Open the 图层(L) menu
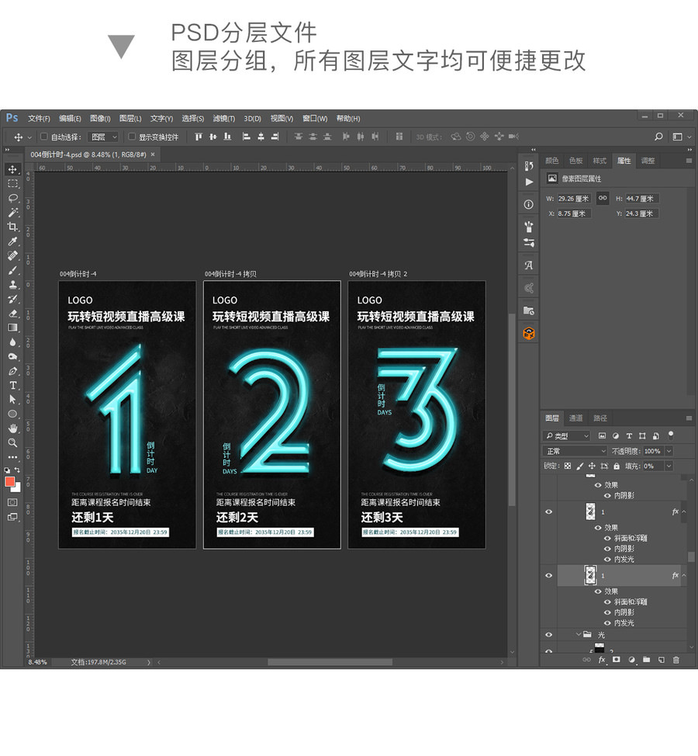The image size is (698, 756). coord(130,119)
